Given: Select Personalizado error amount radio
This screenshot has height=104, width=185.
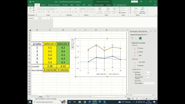Looking at the screenshot, I should [134, 83].
